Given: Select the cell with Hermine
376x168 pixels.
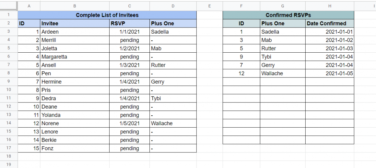Looking at the screenshot, I should tap(75, 82).
